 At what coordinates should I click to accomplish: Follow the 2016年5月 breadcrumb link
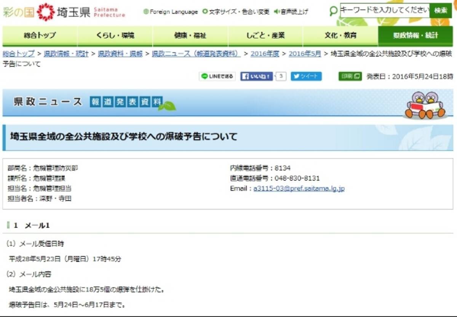coord(305,54)
